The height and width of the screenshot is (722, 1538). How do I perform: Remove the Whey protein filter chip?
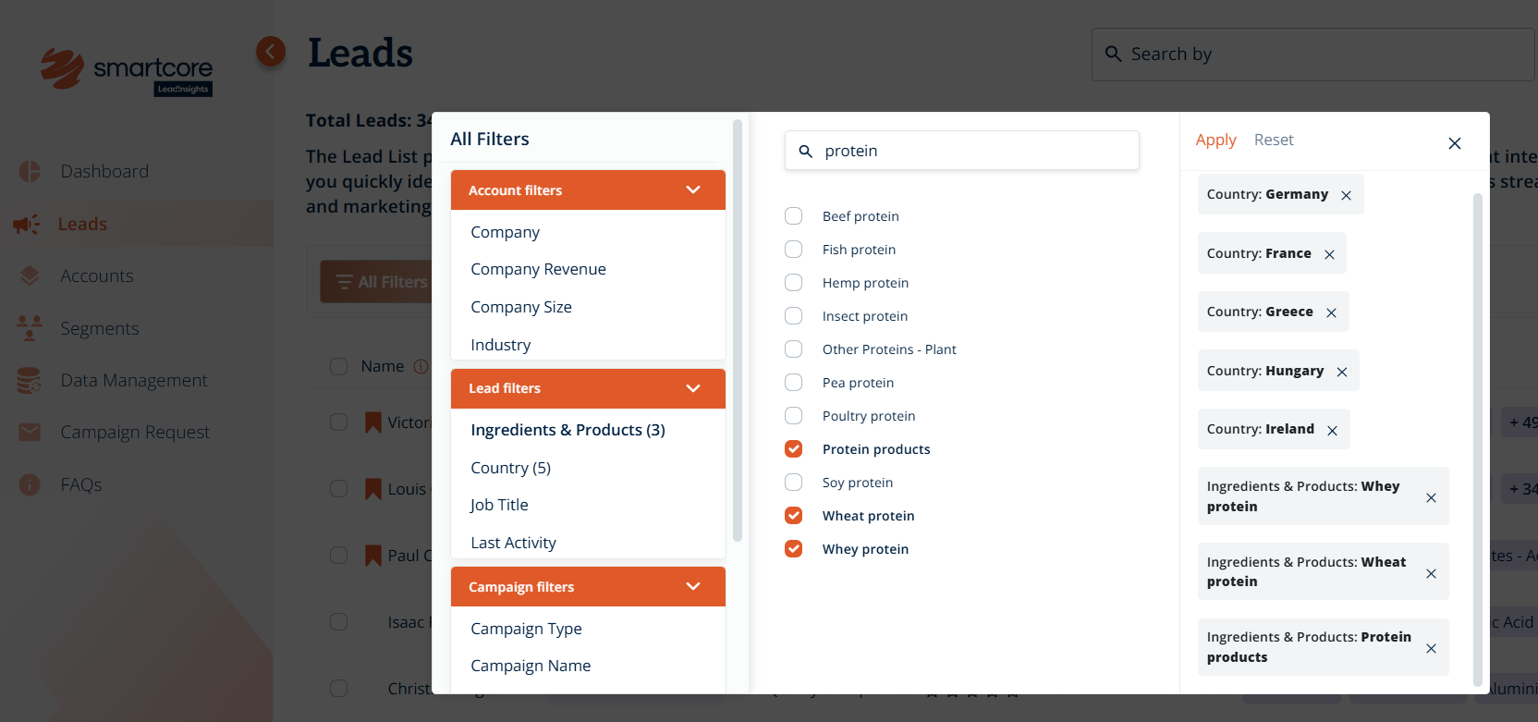[x=1430, y=497]
